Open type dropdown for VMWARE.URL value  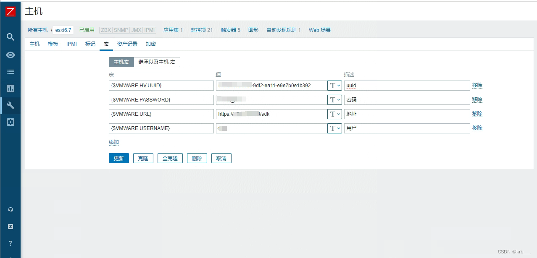334,114
